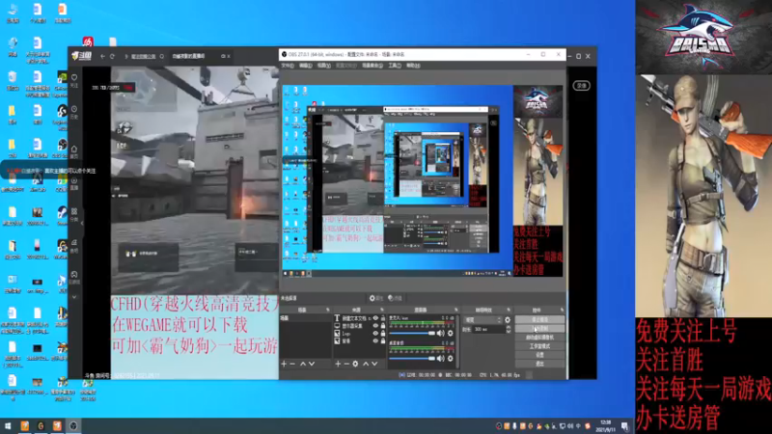Move scene up with the up arrow in Scenes panel

click(303, 364)
